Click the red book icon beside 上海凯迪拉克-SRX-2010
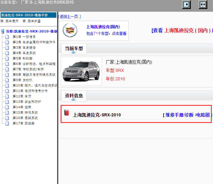Viewport: 213px width, 184px height. point(67,113)
